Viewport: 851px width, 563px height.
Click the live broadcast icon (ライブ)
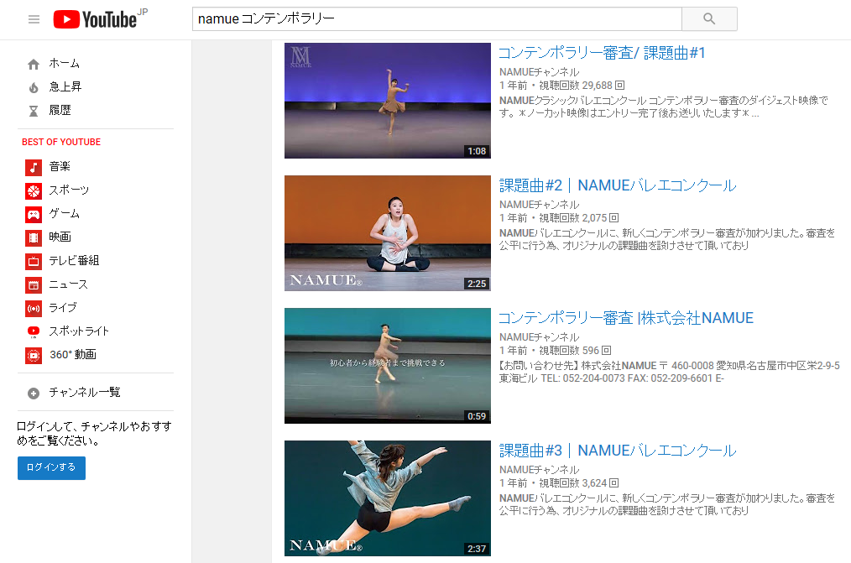[34, 309]
